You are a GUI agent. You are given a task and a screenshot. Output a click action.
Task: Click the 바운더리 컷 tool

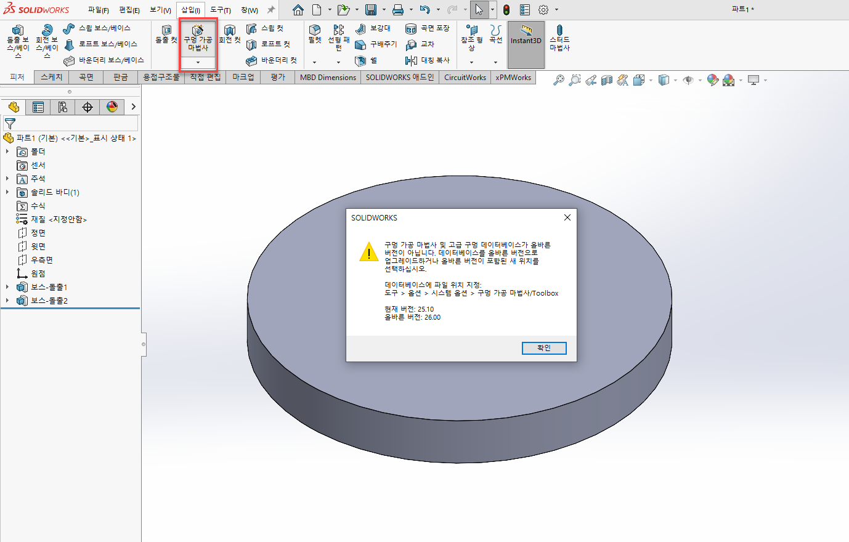[272, 60]
